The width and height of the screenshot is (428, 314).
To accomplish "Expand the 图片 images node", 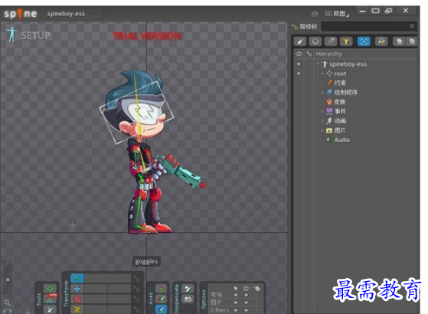I will tap(322, 130).
